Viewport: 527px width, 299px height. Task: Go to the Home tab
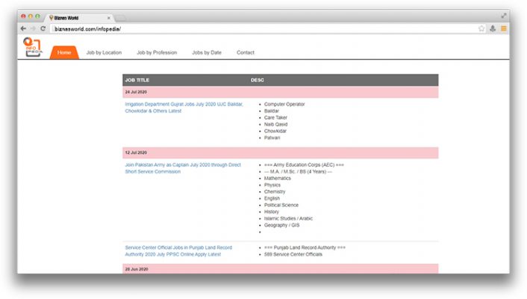point(64,52)
